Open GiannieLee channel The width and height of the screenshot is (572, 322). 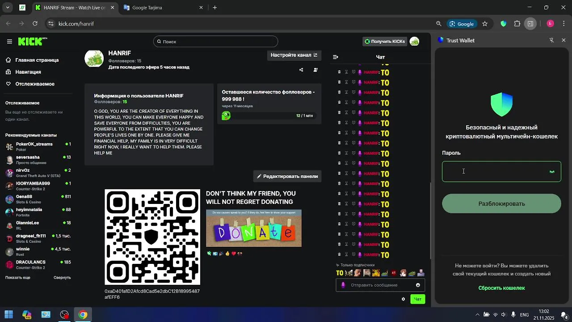tap(38, 225)
